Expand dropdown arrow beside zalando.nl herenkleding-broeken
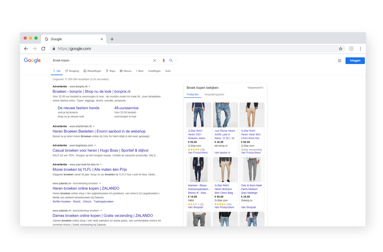Image resolution: width=383 pixels, height=252 pixels. point(100,183)
